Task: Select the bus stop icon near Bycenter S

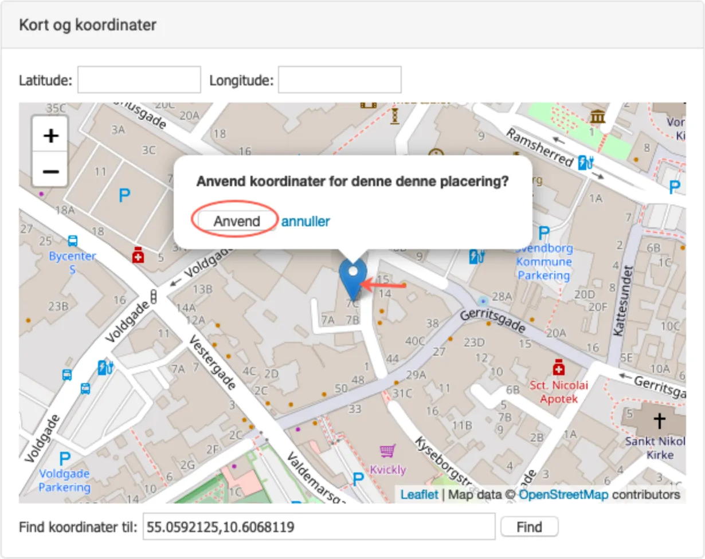Action: [x=74, y=240]
